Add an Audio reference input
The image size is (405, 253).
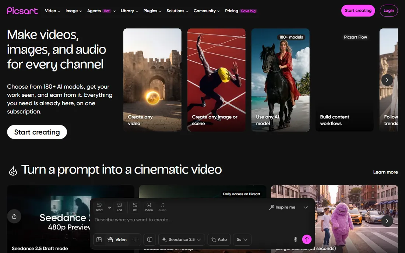point(162,207)
